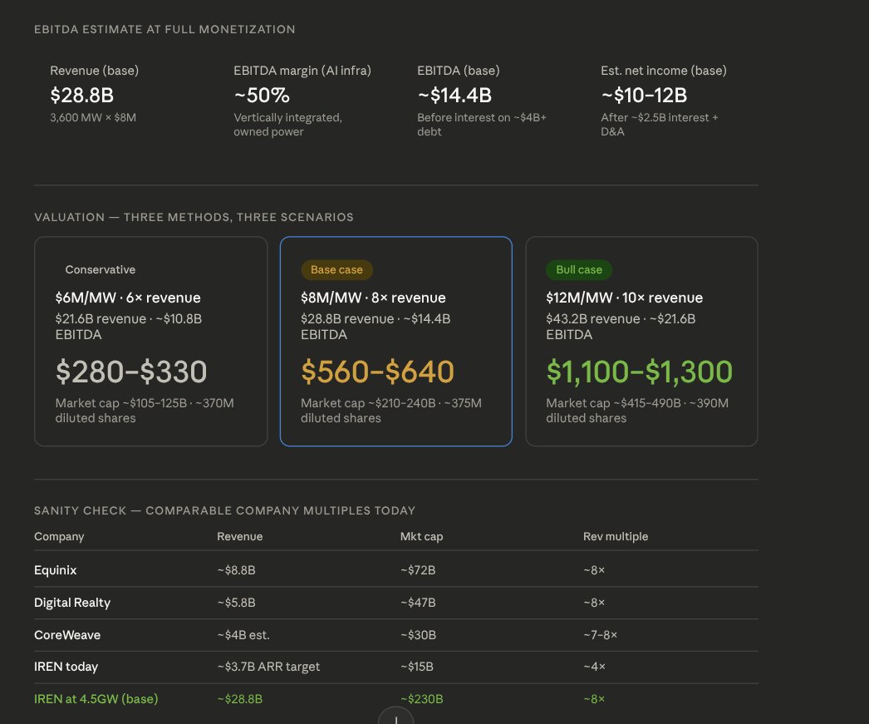Click '$12M/MW · 10× revenue' line
Viewport: 869px width, 724px height.
624,298
